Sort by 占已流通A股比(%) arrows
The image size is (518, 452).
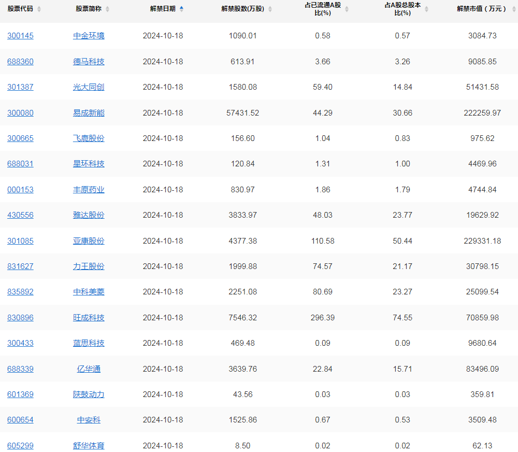tap(347, 9)
